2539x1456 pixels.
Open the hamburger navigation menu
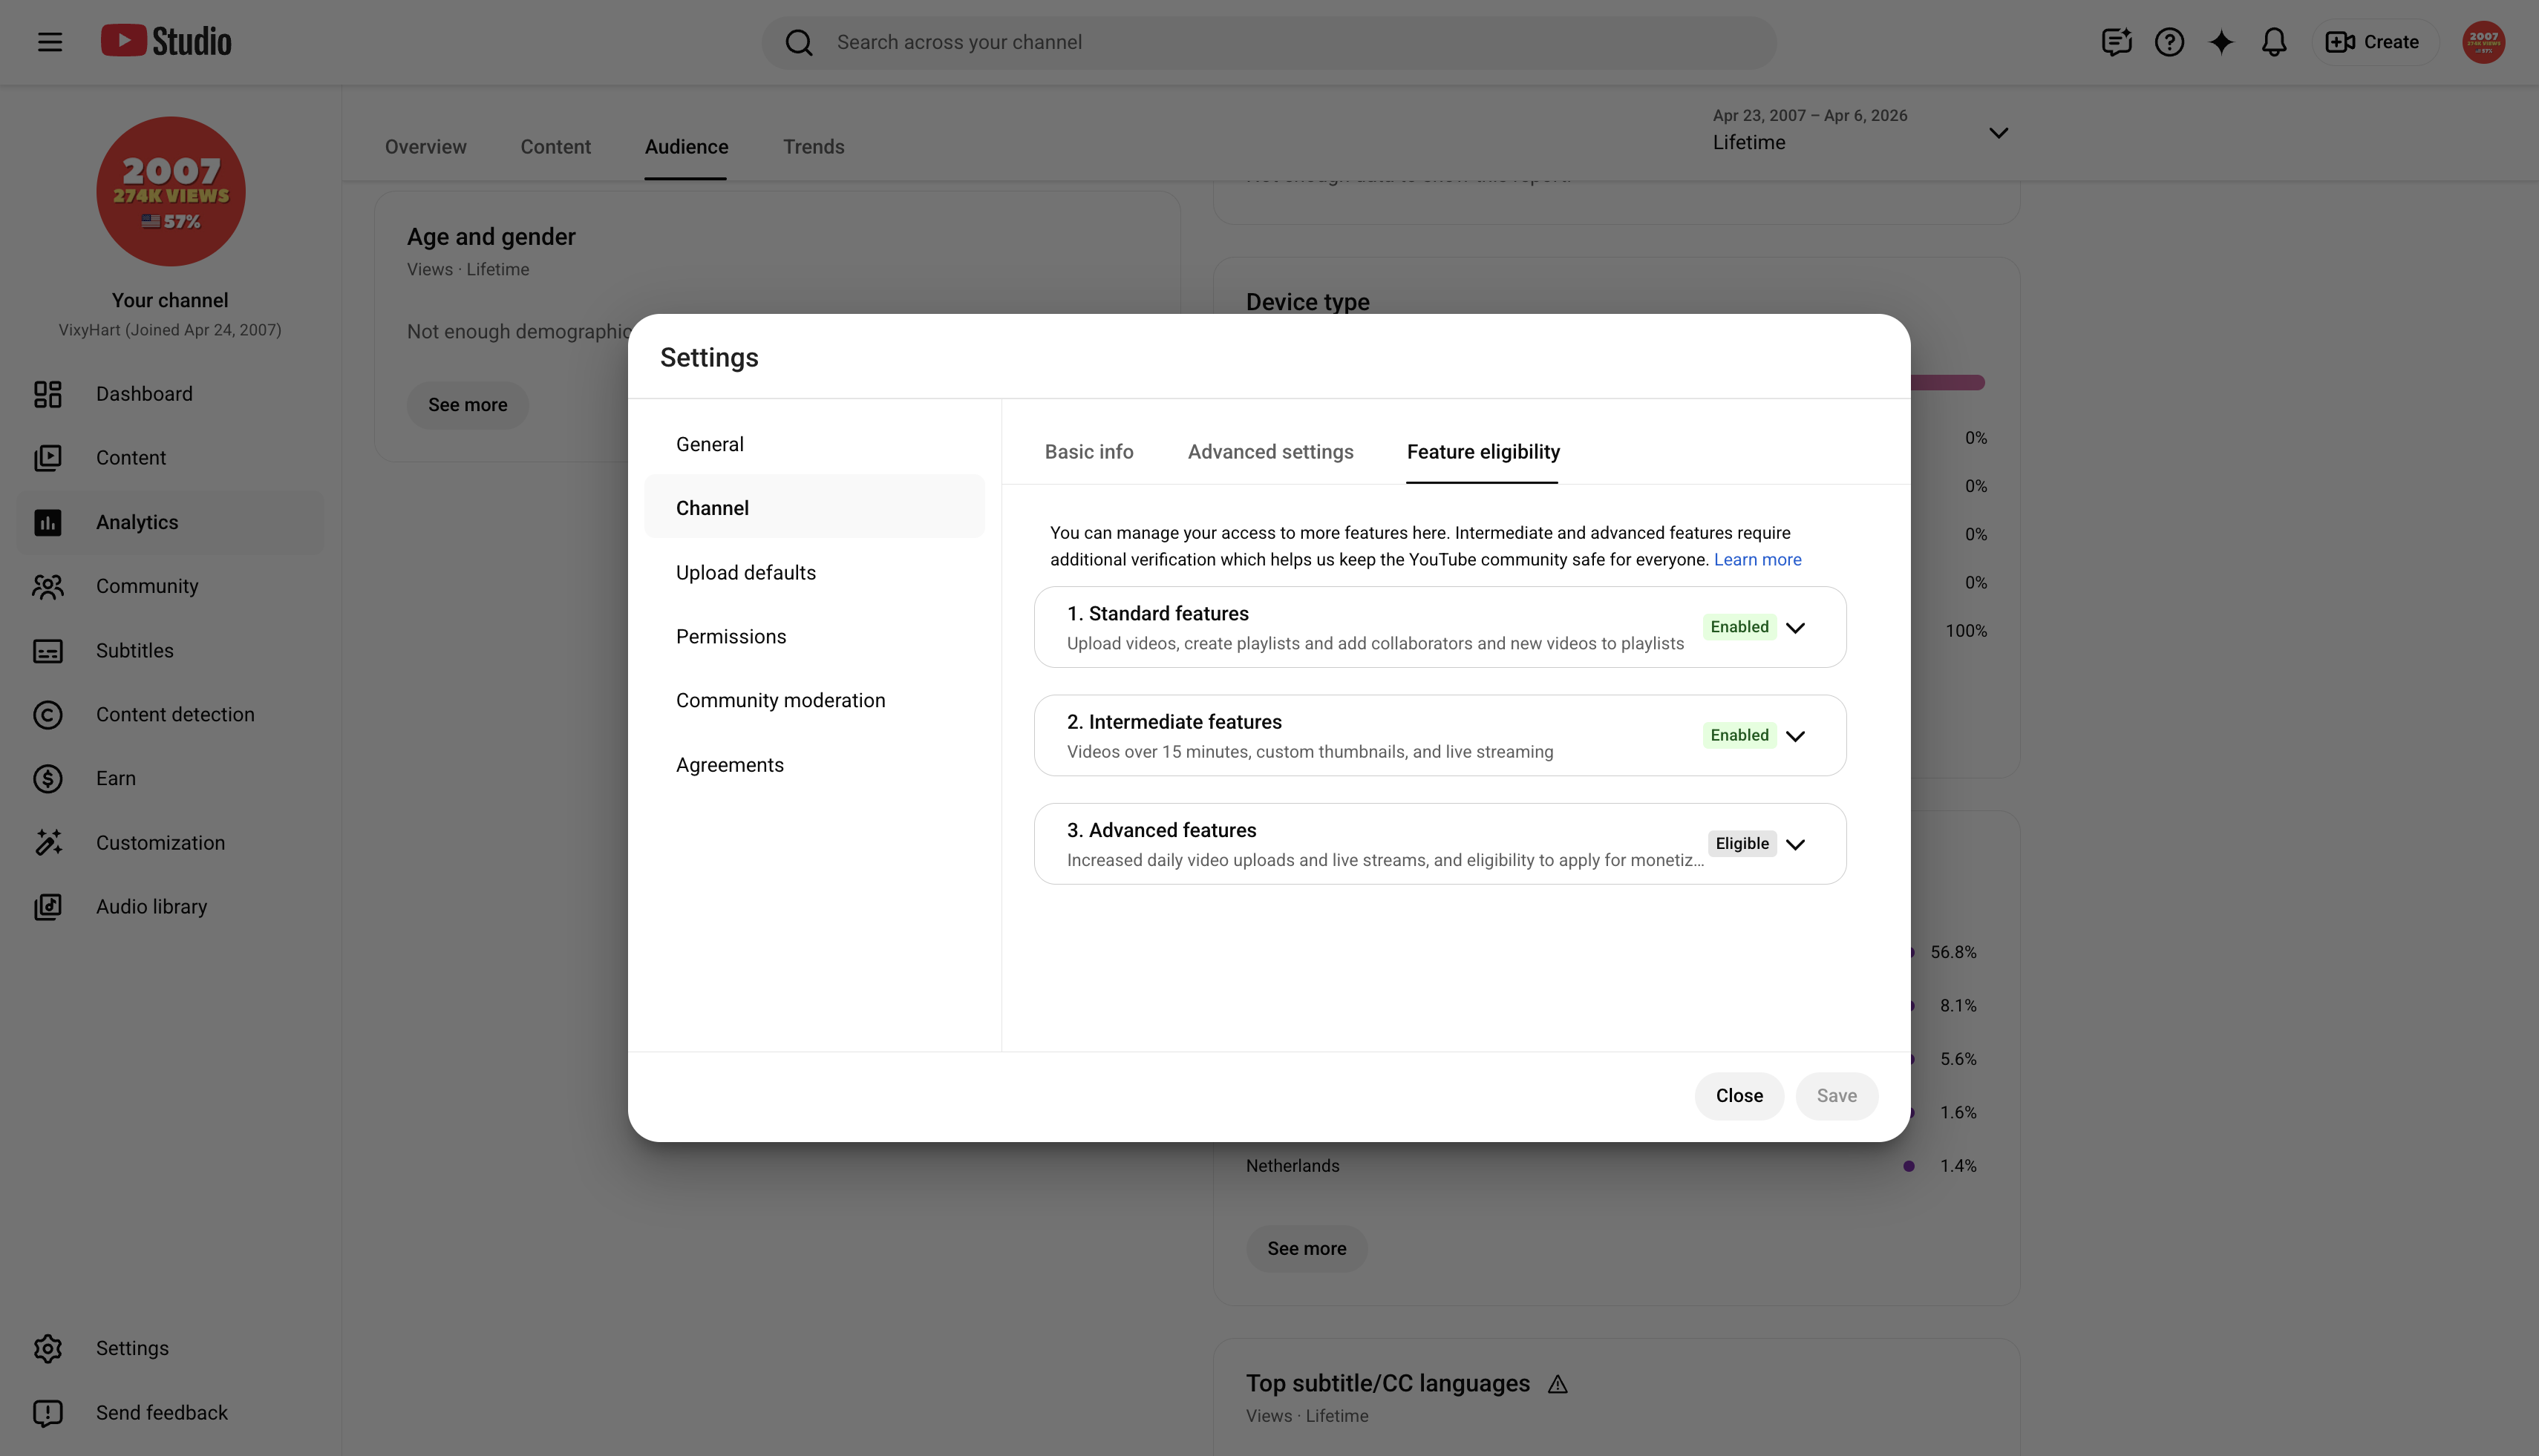pyautogui.click(x=50, y=42)
